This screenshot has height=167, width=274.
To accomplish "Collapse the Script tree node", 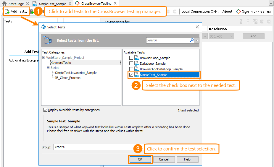I will tap(48, 68).
